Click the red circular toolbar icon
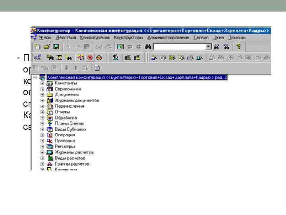The image size is (286, 215). pyautogui.click(x=90, y=58)
